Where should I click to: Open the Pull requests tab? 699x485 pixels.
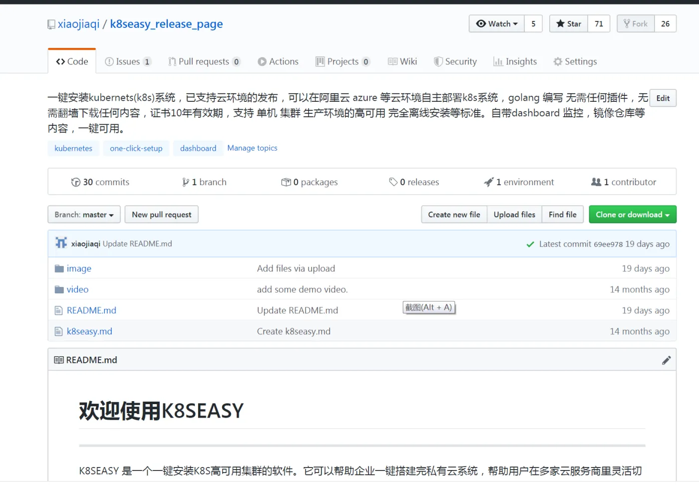tap(204, 61)
